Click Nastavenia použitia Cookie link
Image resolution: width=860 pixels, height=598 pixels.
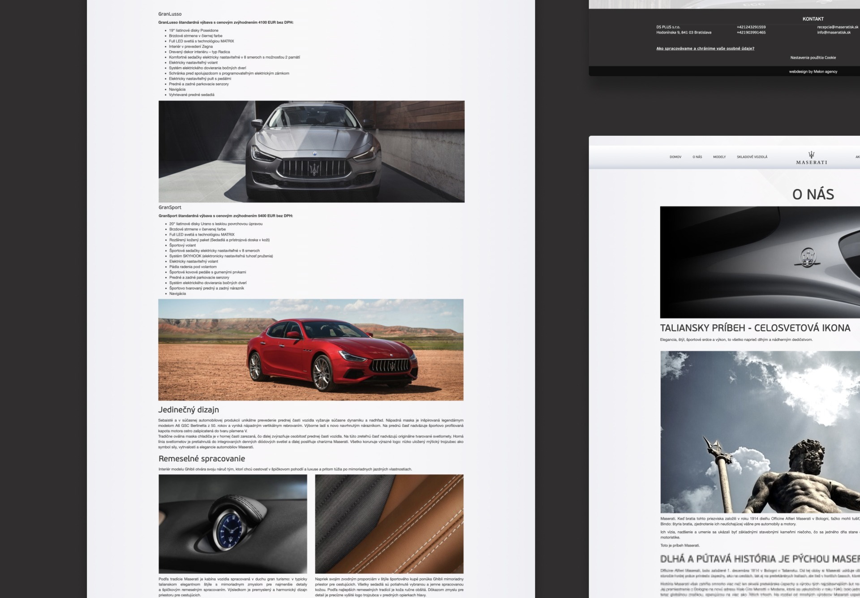click(813, 58)
